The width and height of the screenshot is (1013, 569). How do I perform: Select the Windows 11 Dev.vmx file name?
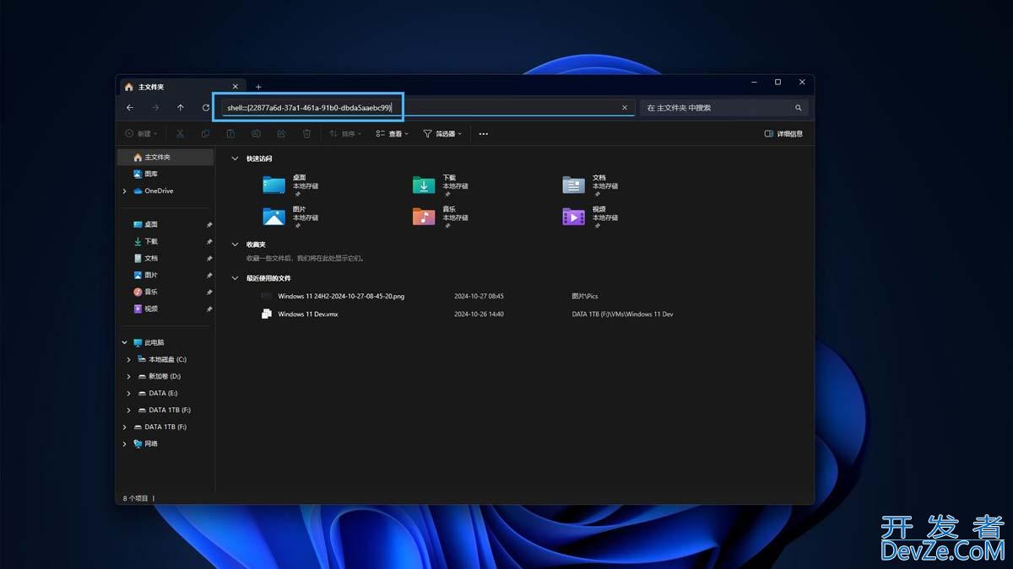[x=308, y=314]
